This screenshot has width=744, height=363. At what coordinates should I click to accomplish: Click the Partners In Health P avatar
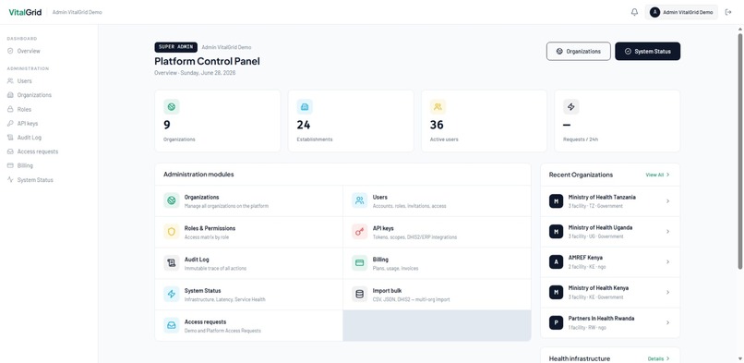pos(556,322)
